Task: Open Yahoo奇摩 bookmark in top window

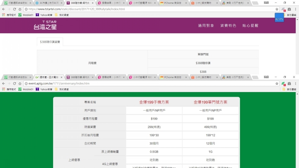Action: (x=44, y=15)
